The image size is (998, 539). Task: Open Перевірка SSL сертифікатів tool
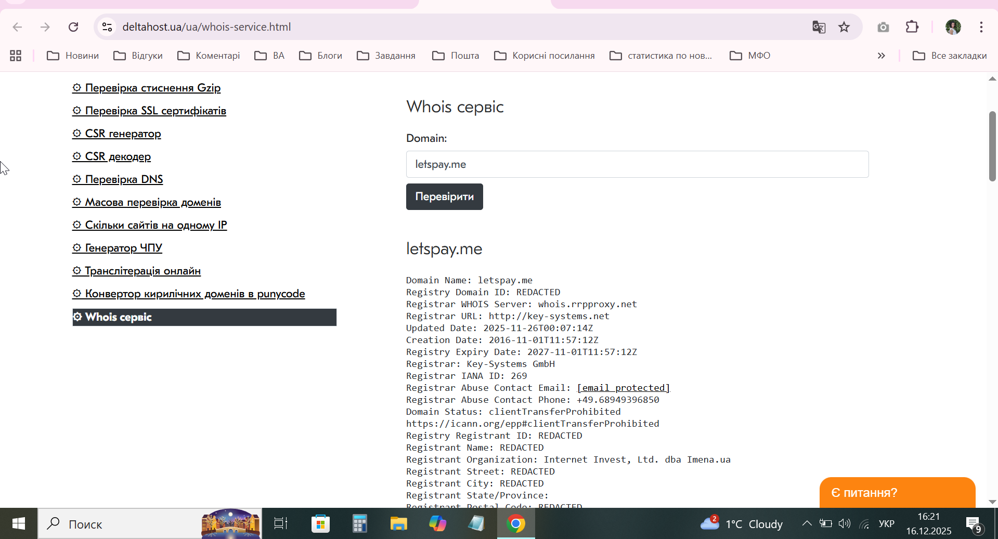click(x=149, y=111)
